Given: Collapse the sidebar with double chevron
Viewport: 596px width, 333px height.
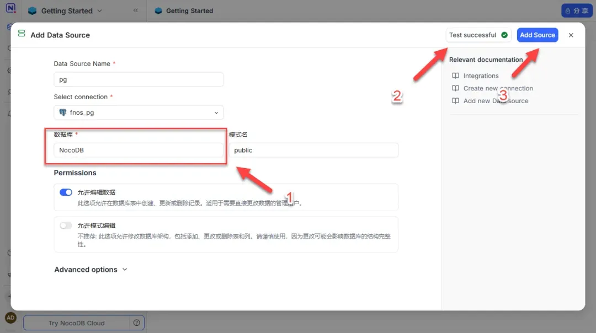Looking at the screenshot, I should [135, 10].
